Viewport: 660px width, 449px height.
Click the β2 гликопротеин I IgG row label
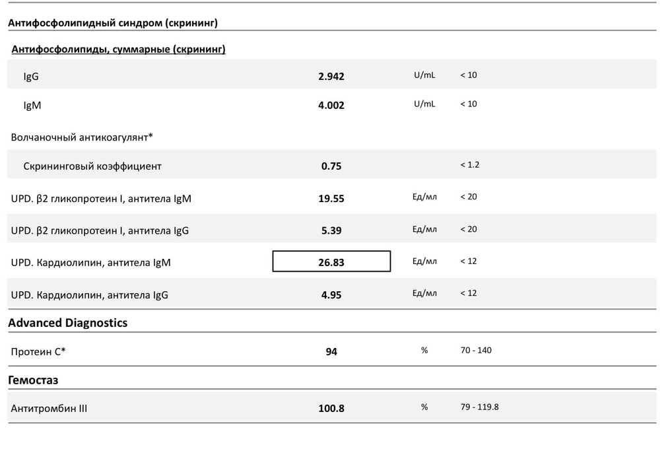(100, 230)
